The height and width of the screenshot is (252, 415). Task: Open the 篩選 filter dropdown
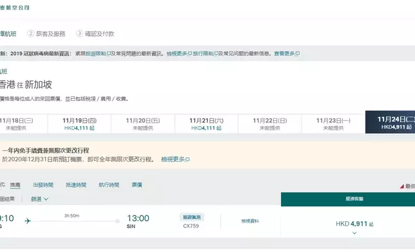pyautogui.click(x=40, y=199)
